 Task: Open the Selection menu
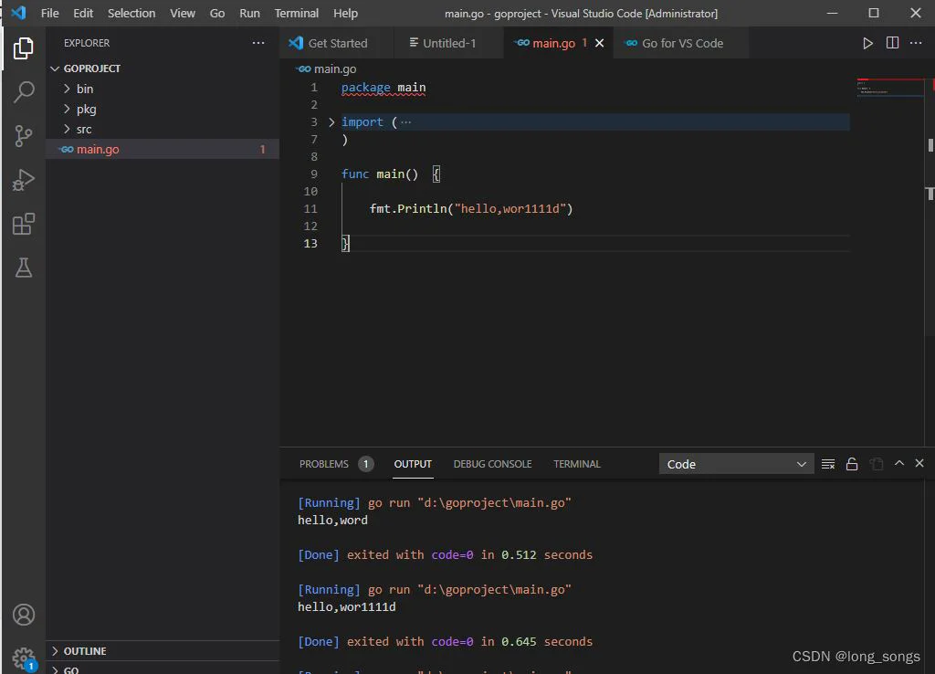pos(131,13)
